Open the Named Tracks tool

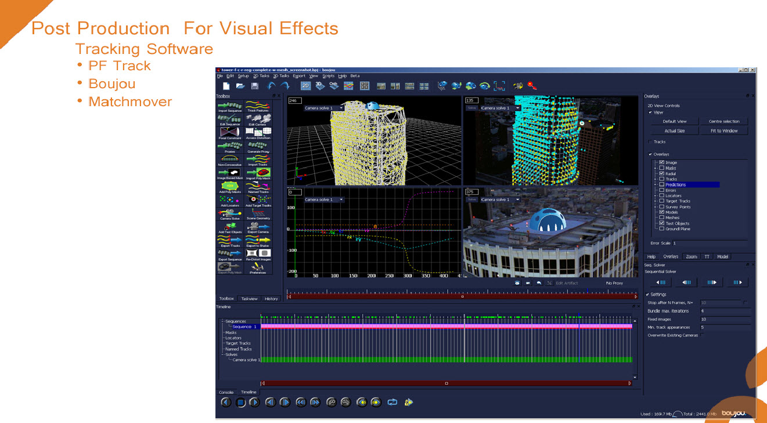(258, 186)
